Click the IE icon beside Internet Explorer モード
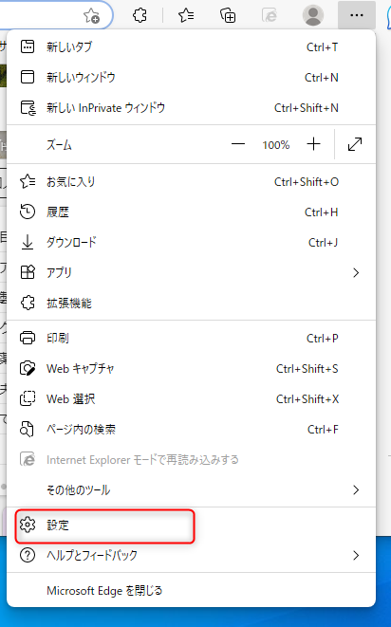 pos(28,459)
